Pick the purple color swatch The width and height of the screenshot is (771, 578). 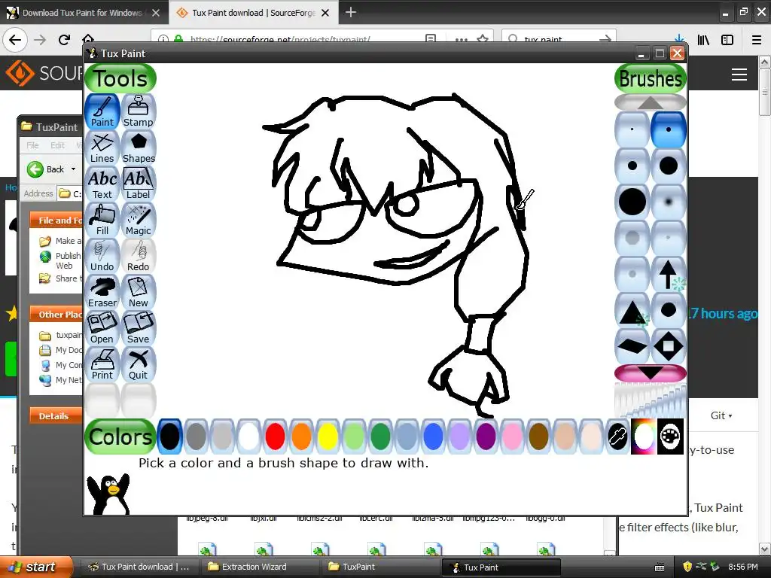point(486,437)
